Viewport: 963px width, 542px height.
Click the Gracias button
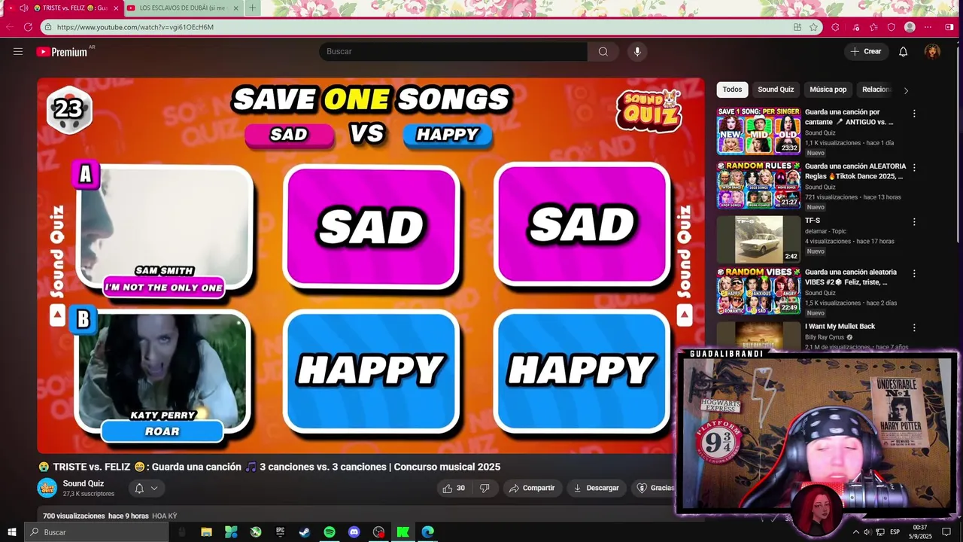click(655, 488)
